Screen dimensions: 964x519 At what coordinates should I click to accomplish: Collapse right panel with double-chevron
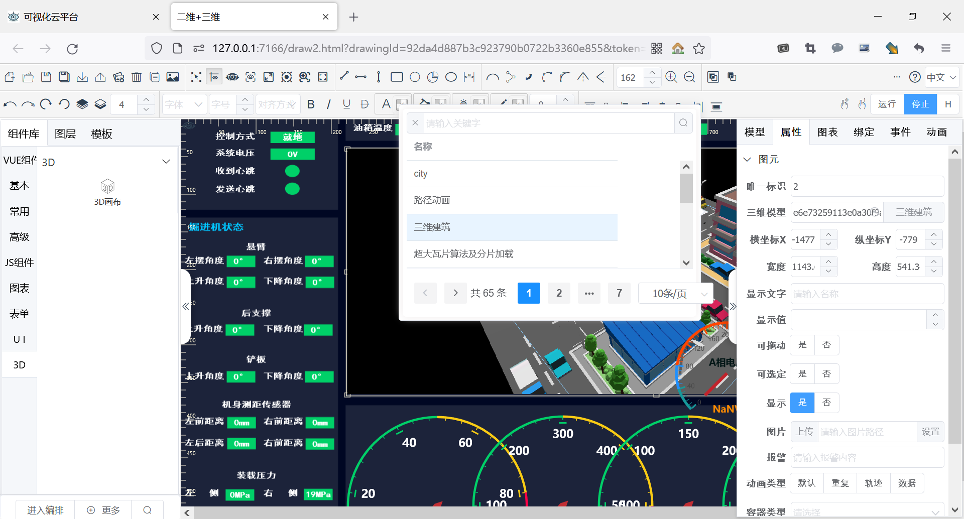pos(733,306)
